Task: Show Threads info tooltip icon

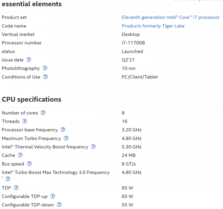Action: (25, 121)
